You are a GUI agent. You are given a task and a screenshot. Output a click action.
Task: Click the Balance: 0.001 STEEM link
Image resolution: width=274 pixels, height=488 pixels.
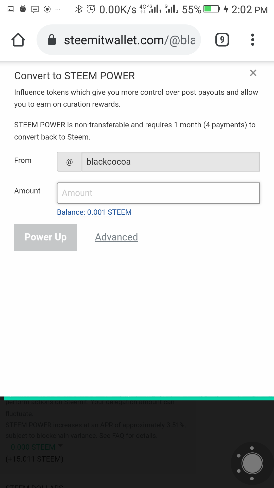coord(94,212)
